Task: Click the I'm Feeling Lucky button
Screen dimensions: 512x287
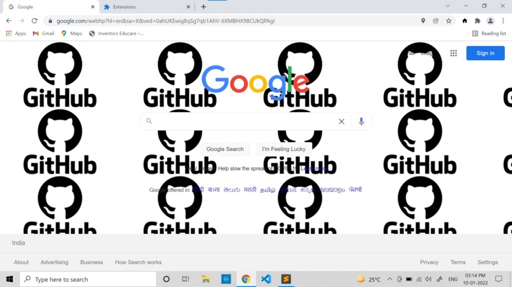Action: coord(284,149)
